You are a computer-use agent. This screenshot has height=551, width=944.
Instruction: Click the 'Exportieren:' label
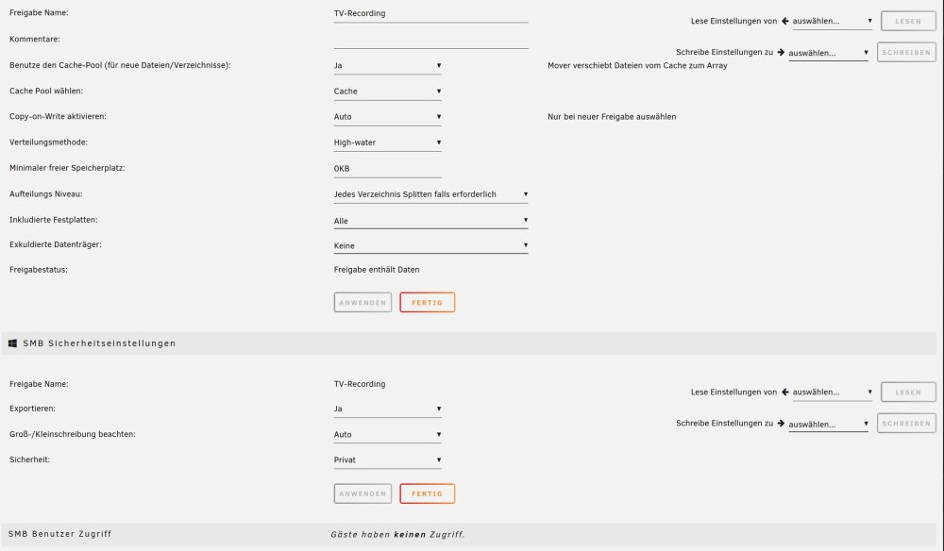(x=32, y=409)
